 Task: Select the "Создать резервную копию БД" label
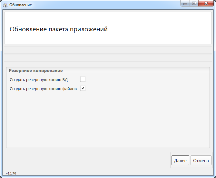(x=39, y=80)
